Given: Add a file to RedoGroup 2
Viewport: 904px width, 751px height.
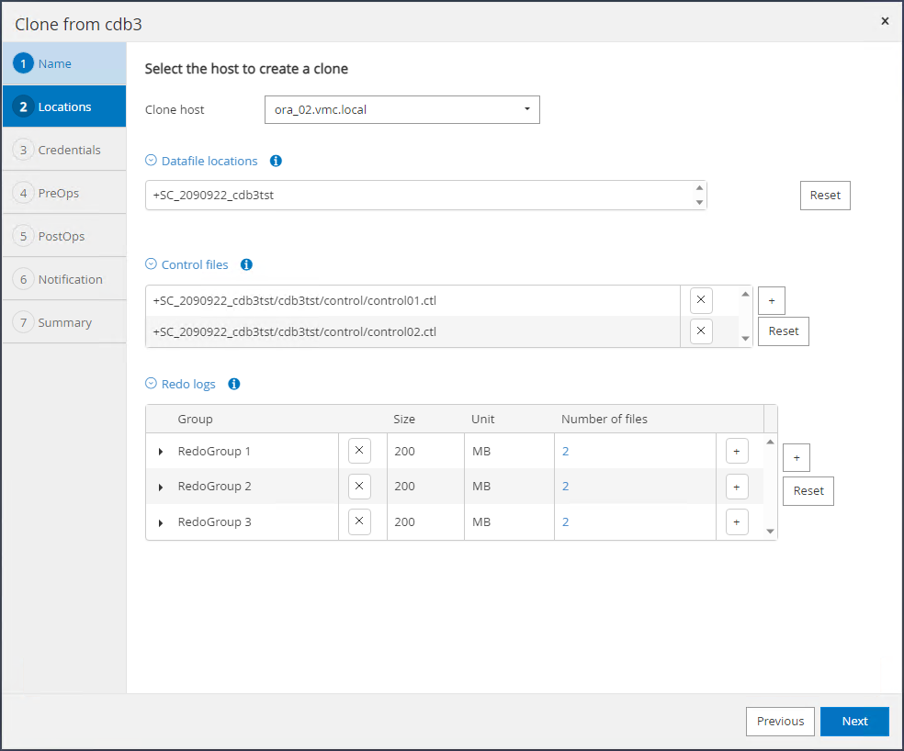Looking at the screenshot, I should pyautogui.click(x=737, y=487).
